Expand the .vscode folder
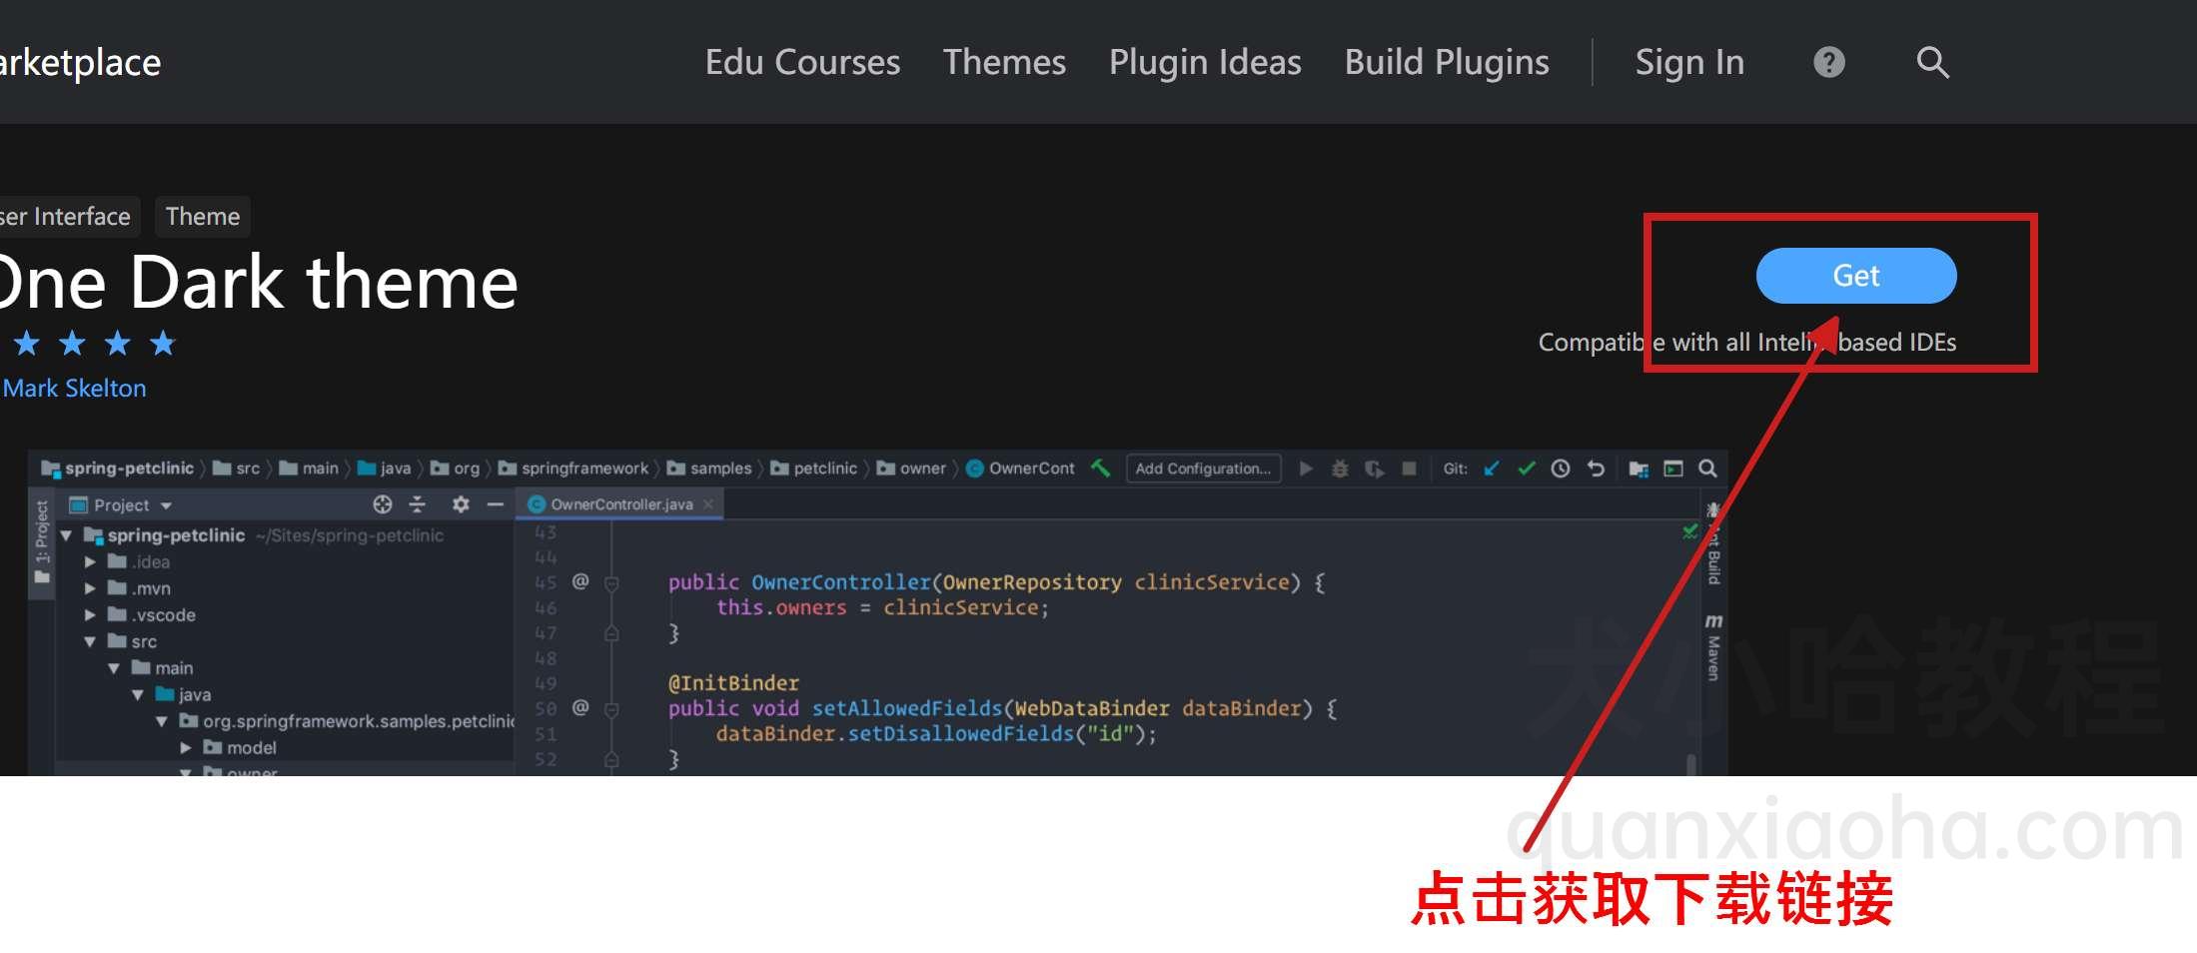The height and width of the screenshot is (953, 2197). tap(90, 614)
